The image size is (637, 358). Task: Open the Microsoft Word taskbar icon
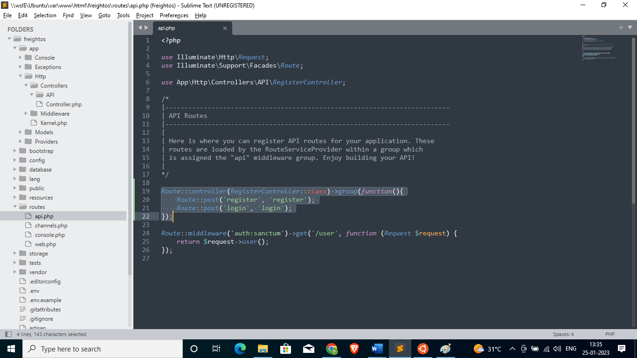(x=377, y=349)
